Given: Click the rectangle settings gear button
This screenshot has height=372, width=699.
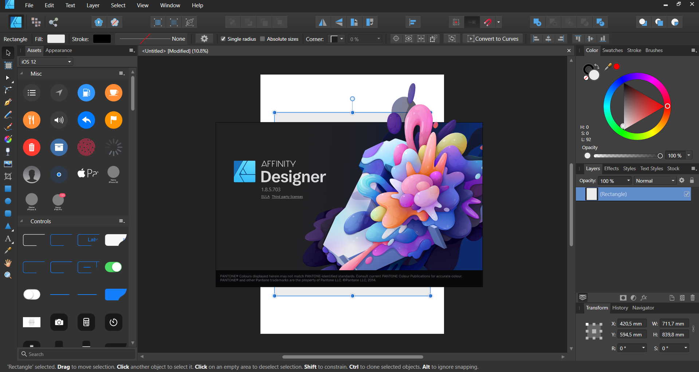Looking at the screenshot, I should click(204, 39).
